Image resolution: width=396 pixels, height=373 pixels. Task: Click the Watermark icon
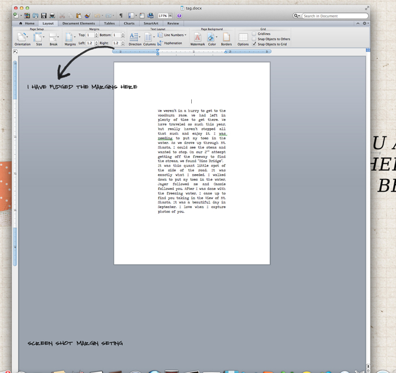click(x=197, y=37)
